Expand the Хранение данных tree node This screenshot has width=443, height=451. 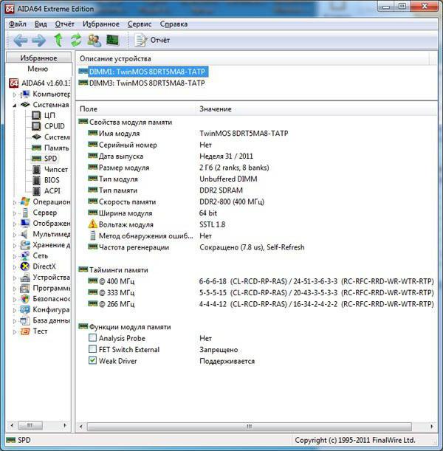(14, 246)
